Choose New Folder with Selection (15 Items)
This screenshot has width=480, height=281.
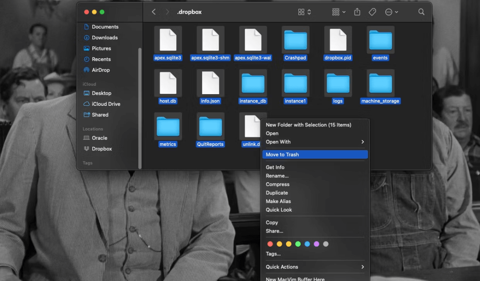pos(315,125)
